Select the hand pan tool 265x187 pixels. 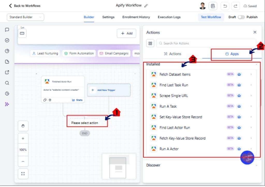click(23, 126)
